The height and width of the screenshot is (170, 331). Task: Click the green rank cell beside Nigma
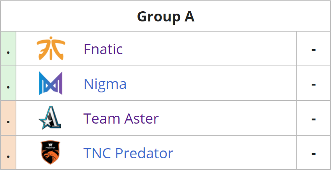[8, 83]
